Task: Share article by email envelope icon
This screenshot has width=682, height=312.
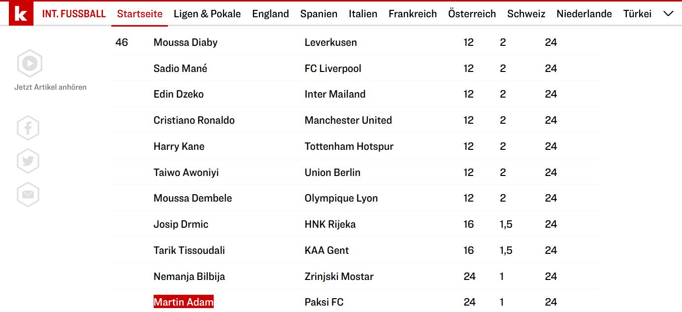Action: click(x=28, y=194)
